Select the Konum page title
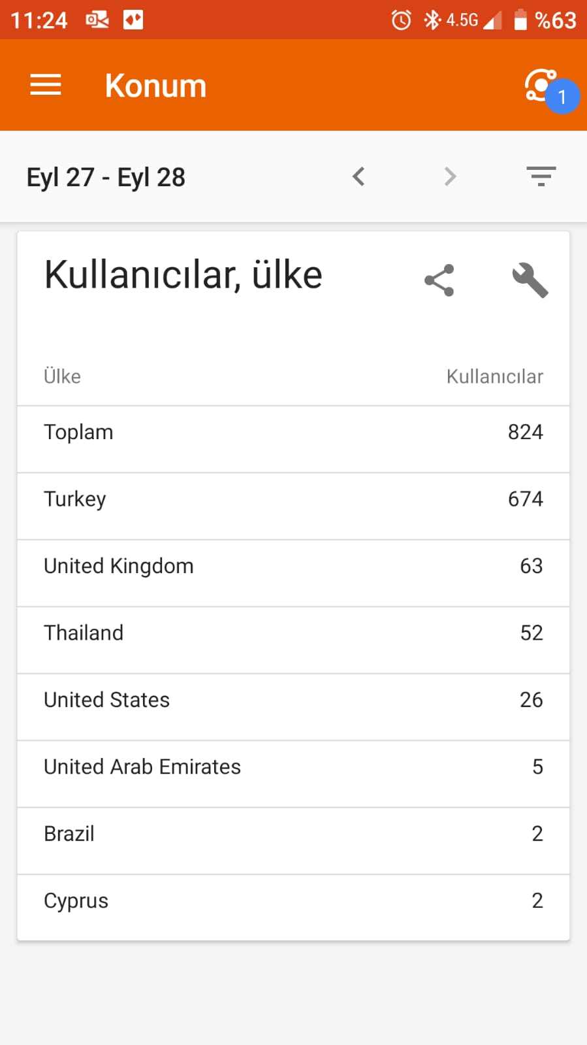The image size is (587, 1045). coord(155,86)
